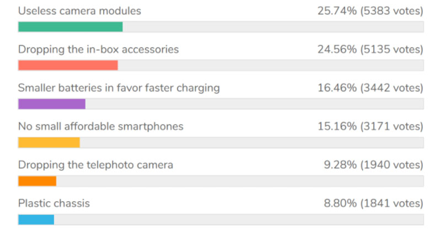This screenshot has height=237, width=441.
Task: Select the Plastic chassis label
Action: (x=54, y=203)
